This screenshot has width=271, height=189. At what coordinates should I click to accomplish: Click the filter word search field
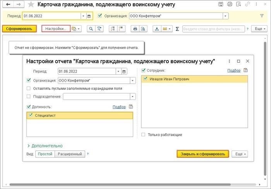coord(213,29)
